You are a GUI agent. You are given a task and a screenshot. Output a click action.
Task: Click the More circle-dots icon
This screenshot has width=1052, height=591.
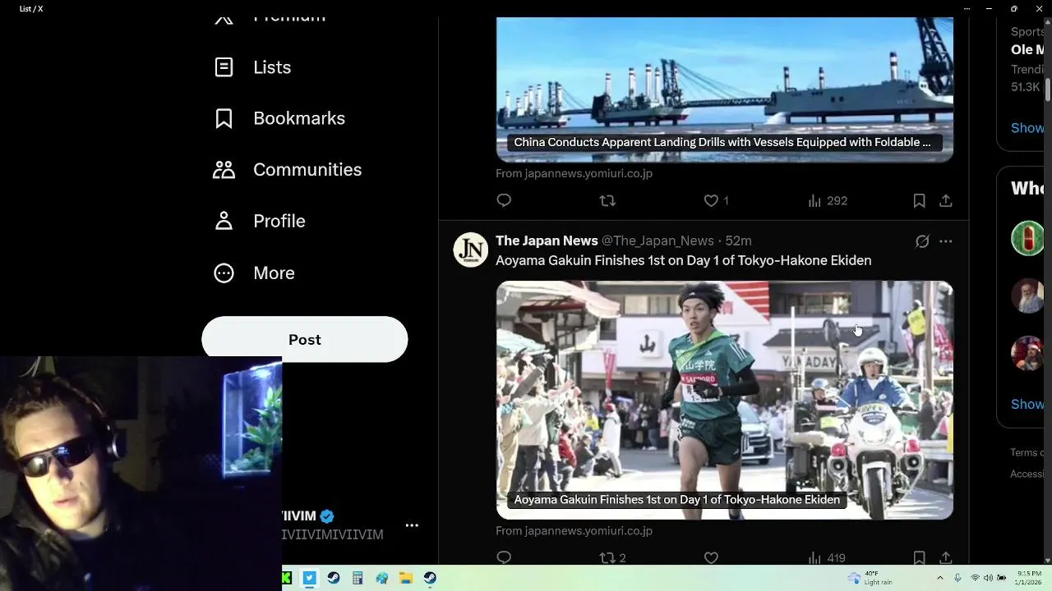[x=224, y=273]
